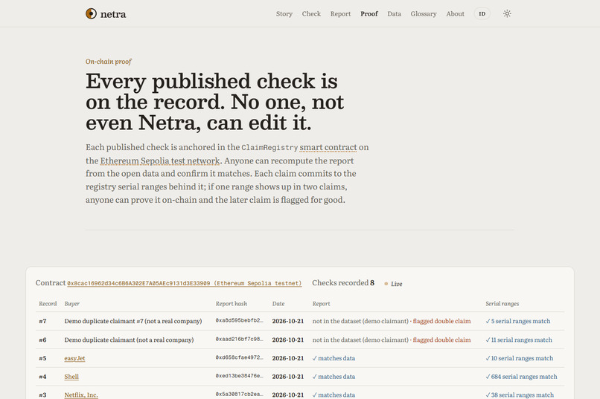Click the Buyer column header
This screenshot has width=600, height=399.
pos(72,304)
